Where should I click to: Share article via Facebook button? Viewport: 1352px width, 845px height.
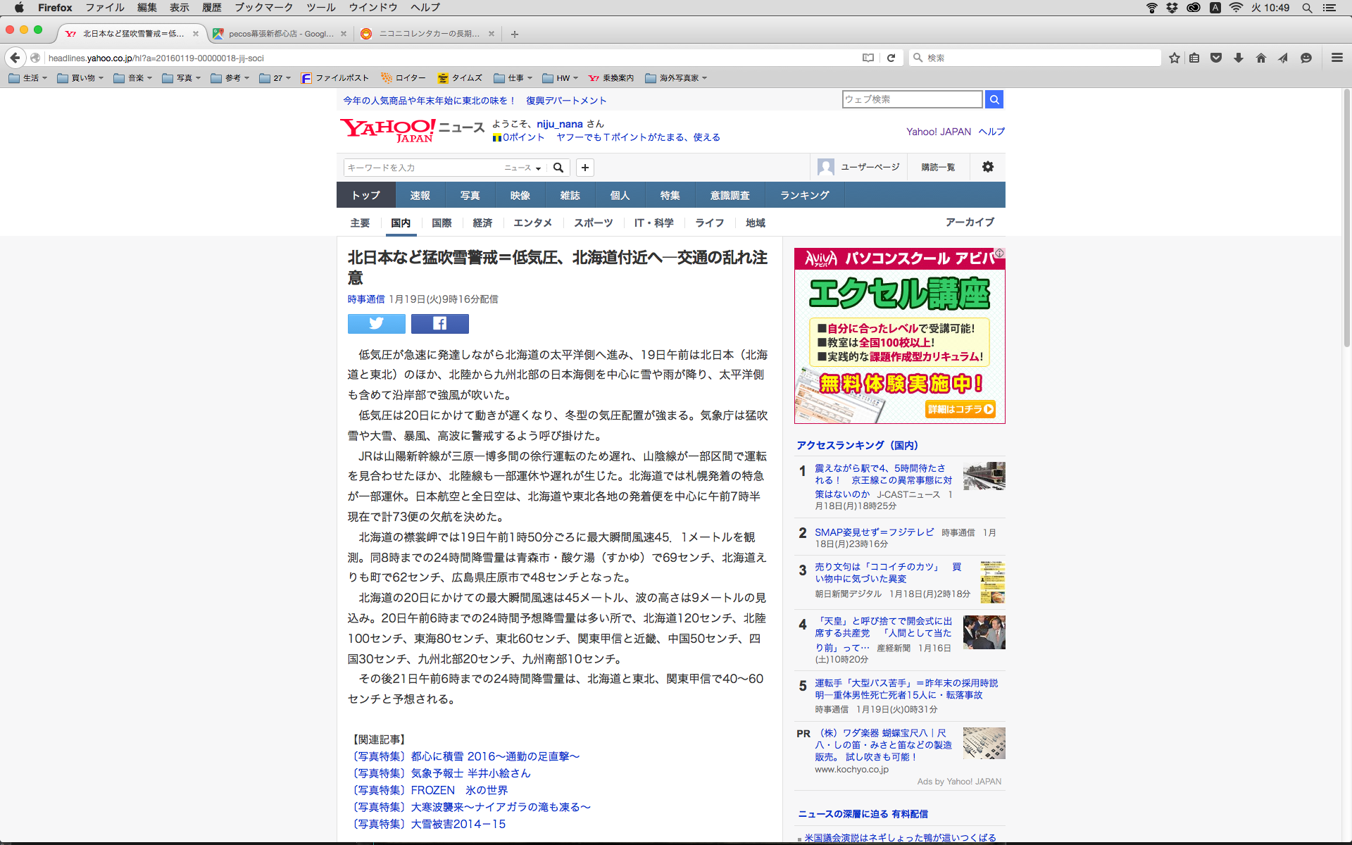point(439,323)
